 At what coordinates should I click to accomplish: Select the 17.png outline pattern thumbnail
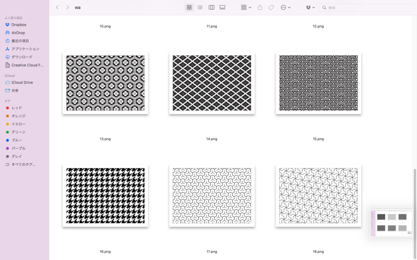[212, 196]
